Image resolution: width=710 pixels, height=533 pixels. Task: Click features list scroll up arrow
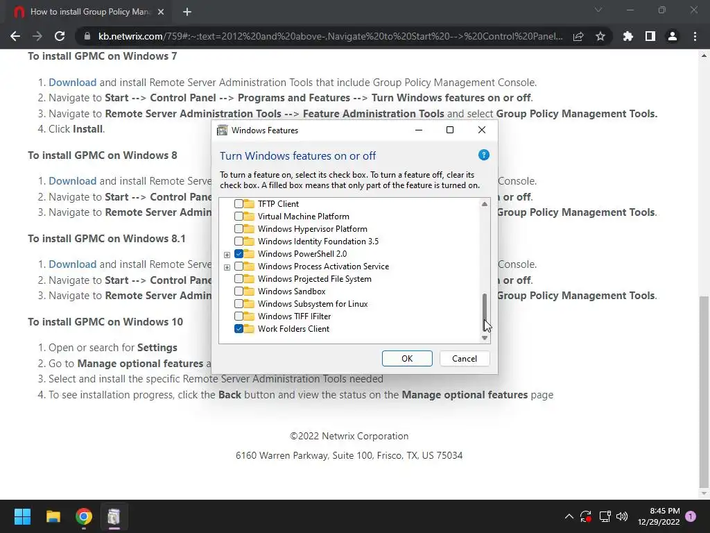pos(485,204)
